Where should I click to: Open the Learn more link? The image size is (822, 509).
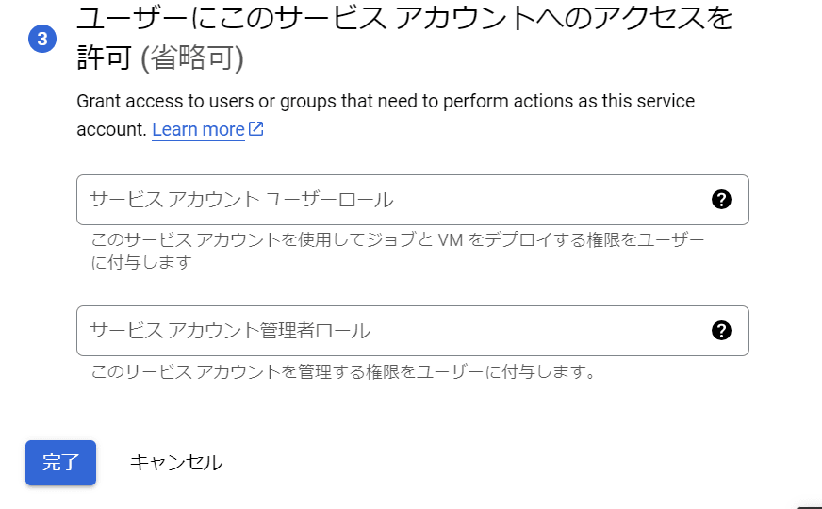[x=198, y=129]
